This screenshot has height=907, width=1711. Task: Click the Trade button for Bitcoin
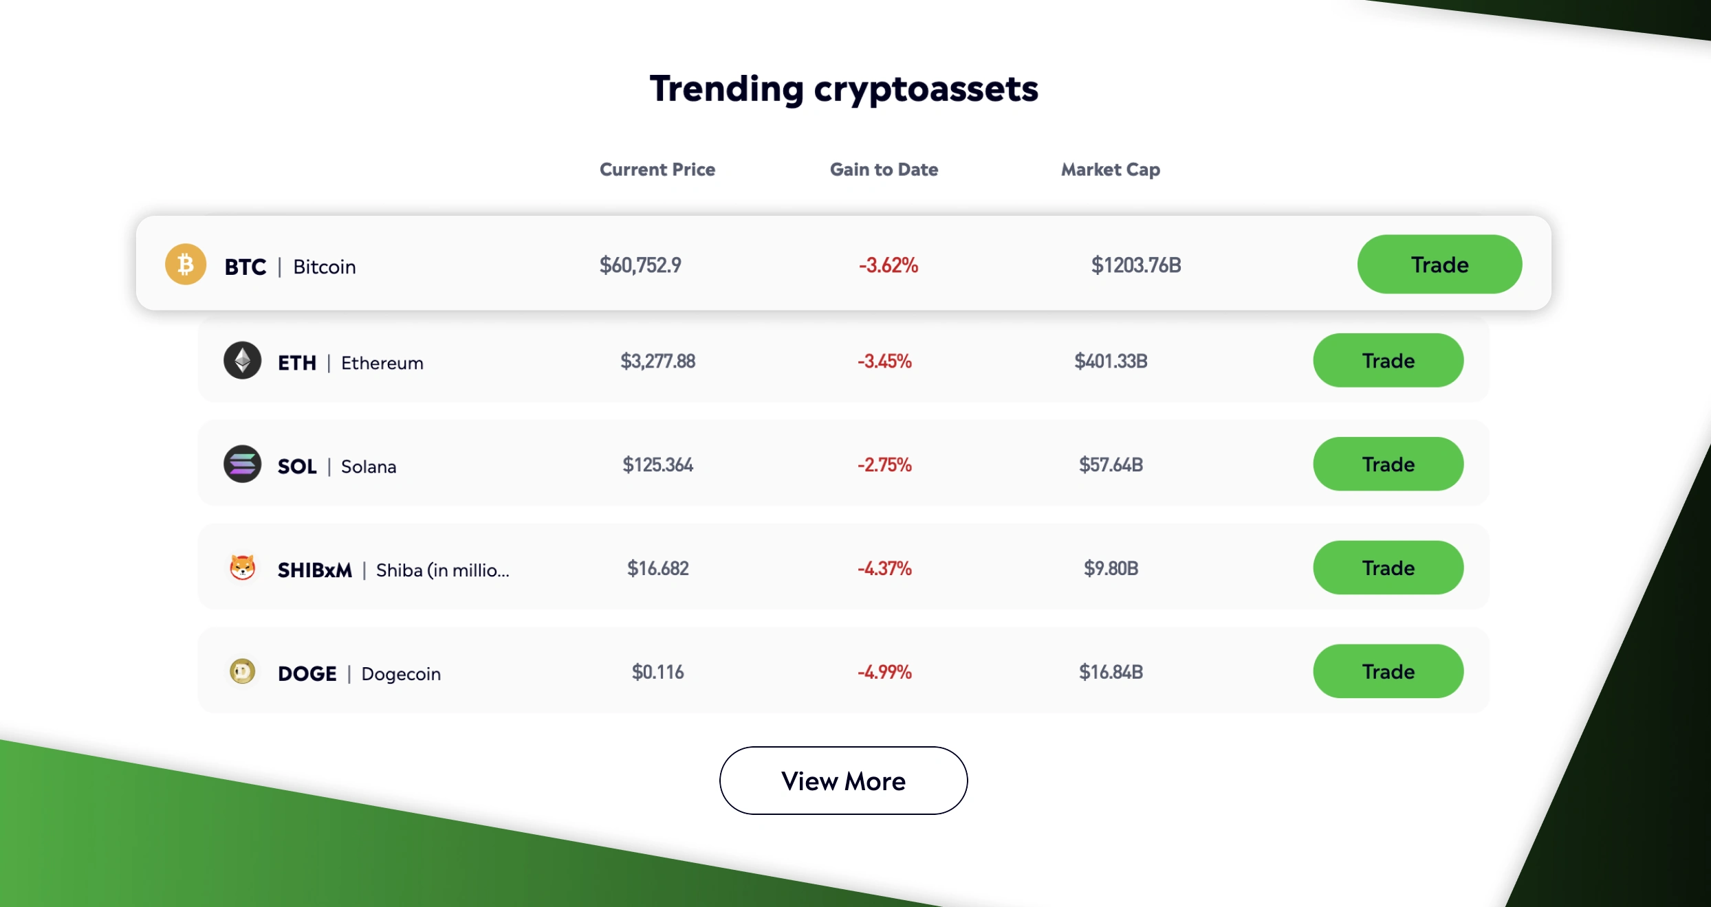[1439, 264]
